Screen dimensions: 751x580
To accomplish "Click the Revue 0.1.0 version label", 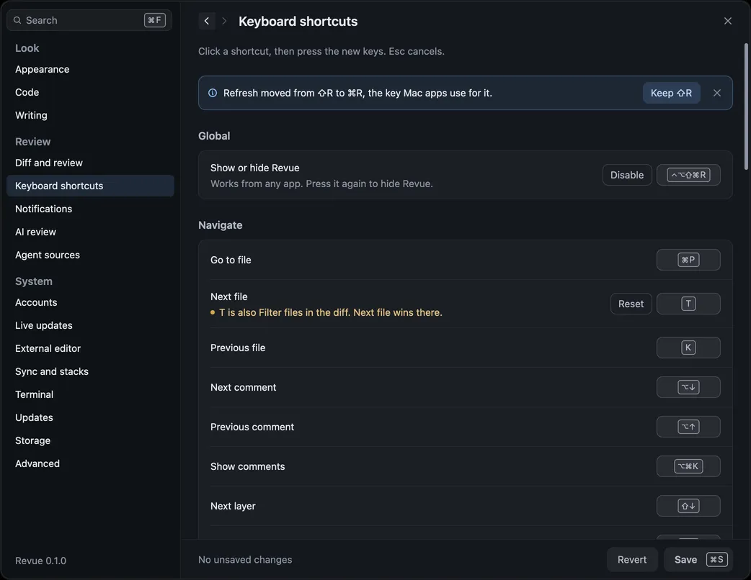I will point(40,561).
